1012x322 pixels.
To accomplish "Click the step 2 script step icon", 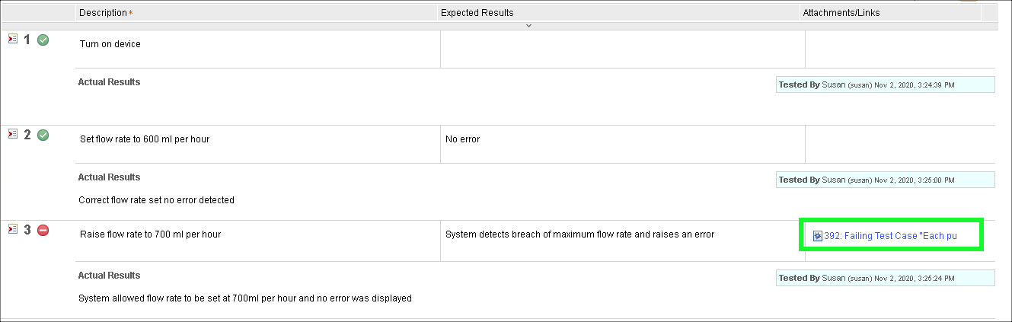I will point(12,134).
